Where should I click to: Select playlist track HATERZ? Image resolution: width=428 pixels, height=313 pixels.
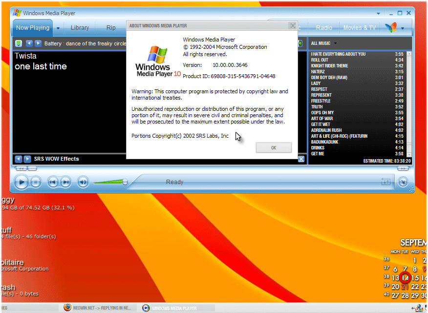[x=357, y=72]
